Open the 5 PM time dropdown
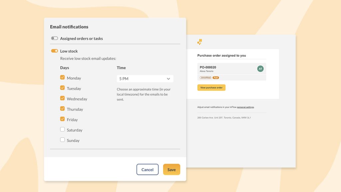 click(145, 78)
